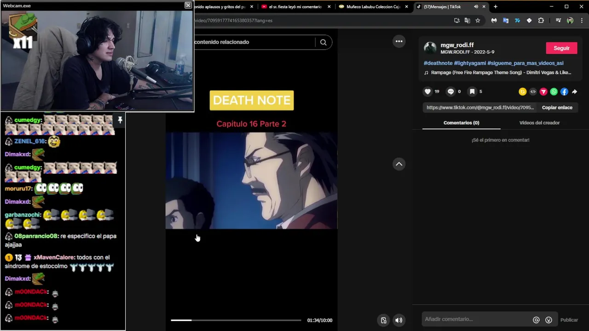Mute the video with the speaker icon
The height and width of the screenshot is (331, 589).
coord(399,320)
